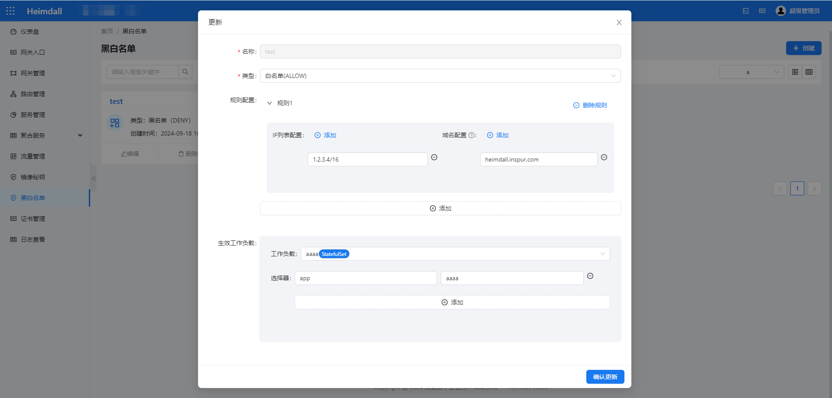Open the terminal console icon in the header
This screenshot has height=398, width=832.
(x=746, y=11)
